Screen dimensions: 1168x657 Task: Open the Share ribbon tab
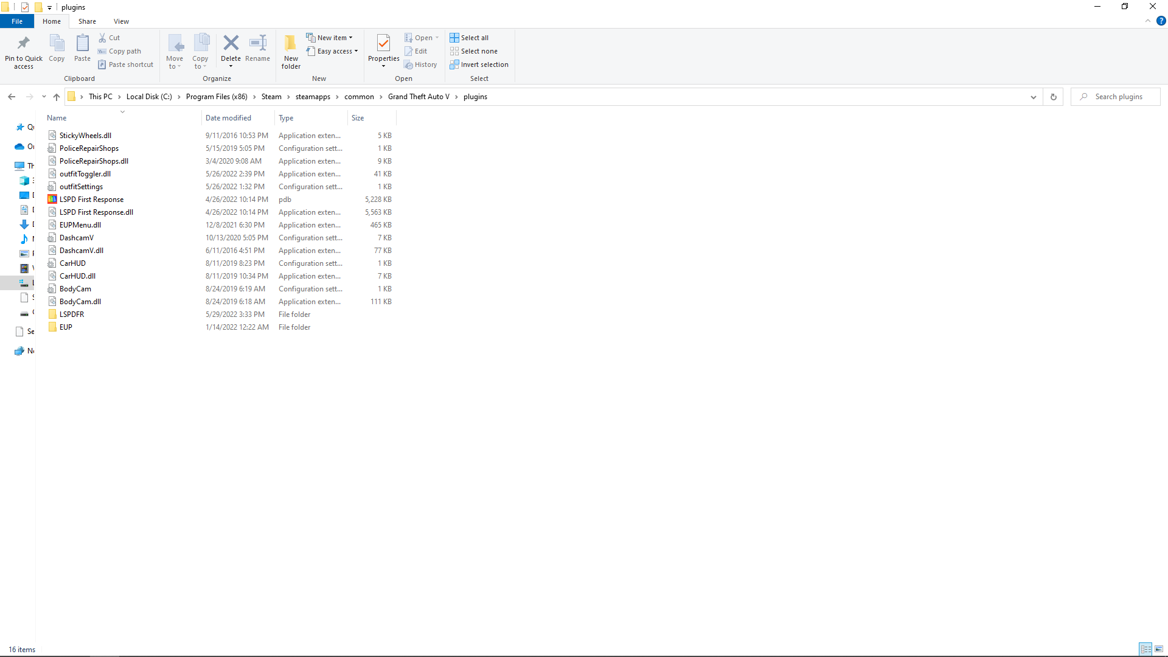[x=87, y=21]
